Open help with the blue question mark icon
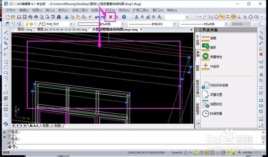Image resolution: width=268 pixels, height=157 pixels. (x=124, y=17)
